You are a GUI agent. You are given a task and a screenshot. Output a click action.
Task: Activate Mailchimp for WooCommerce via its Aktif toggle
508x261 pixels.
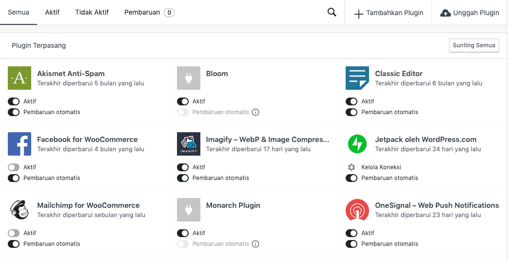[x=14, y=233]
